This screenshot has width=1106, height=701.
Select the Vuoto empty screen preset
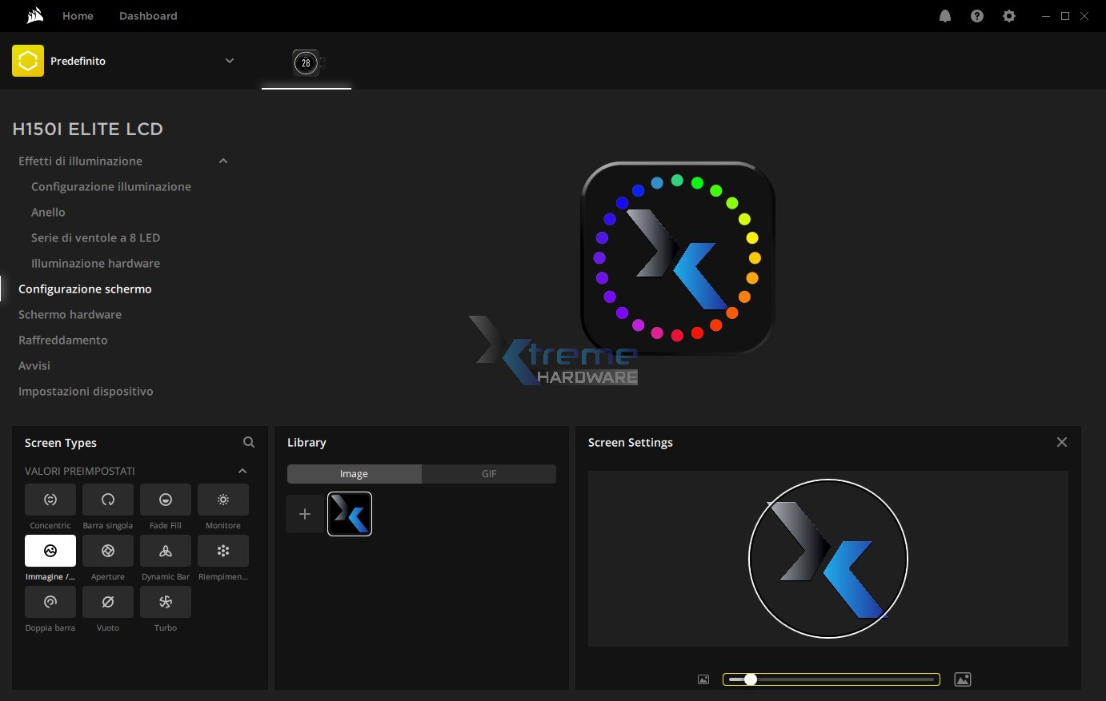108,602
